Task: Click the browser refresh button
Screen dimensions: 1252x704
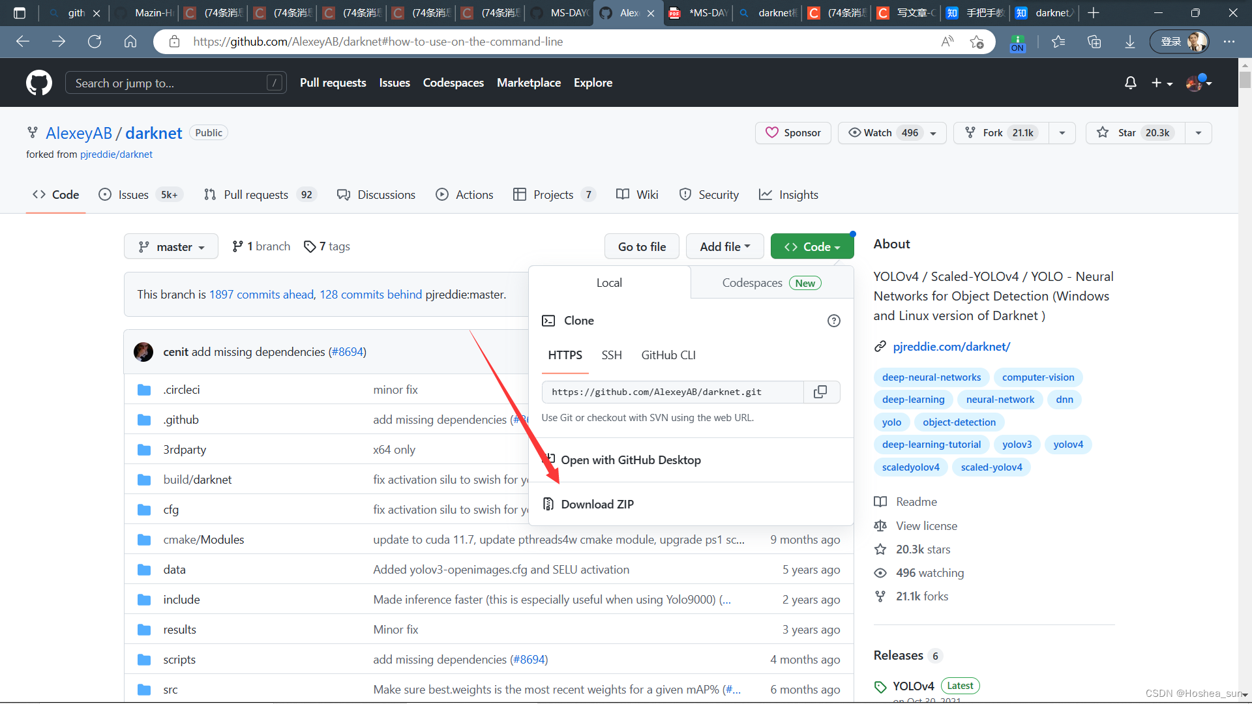Action: pyautogui.click(x=95, y=42)
